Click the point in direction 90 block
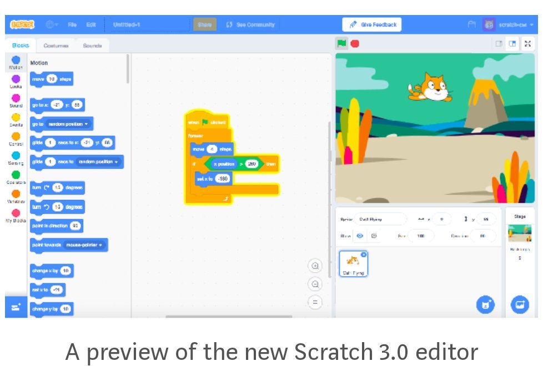The image size is (543, 366). point(57,225)
